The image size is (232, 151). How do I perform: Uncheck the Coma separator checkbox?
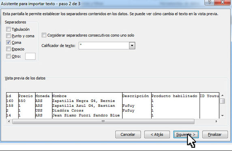click(x=8, y=42)
